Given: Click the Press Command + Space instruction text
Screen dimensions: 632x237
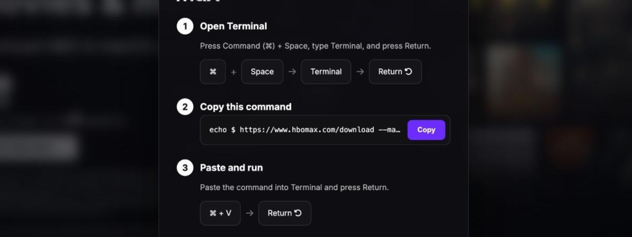Looking at the screenshot, I should (315, 46).
